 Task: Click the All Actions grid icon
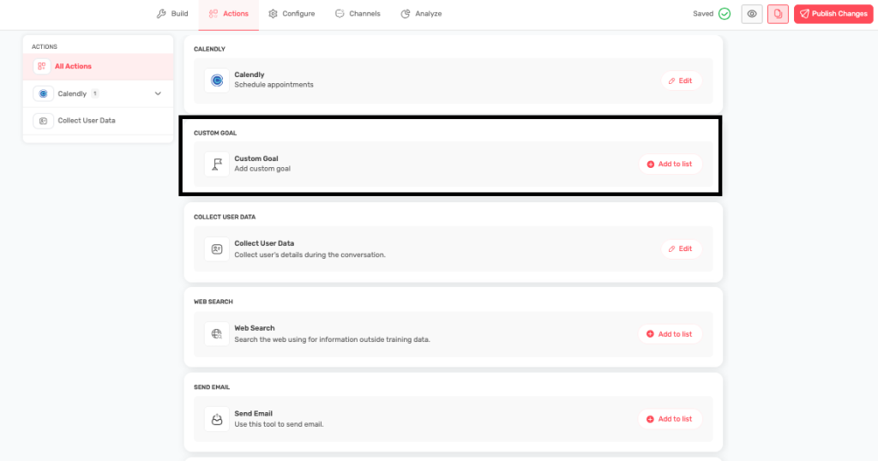click(x=42, y=66)
